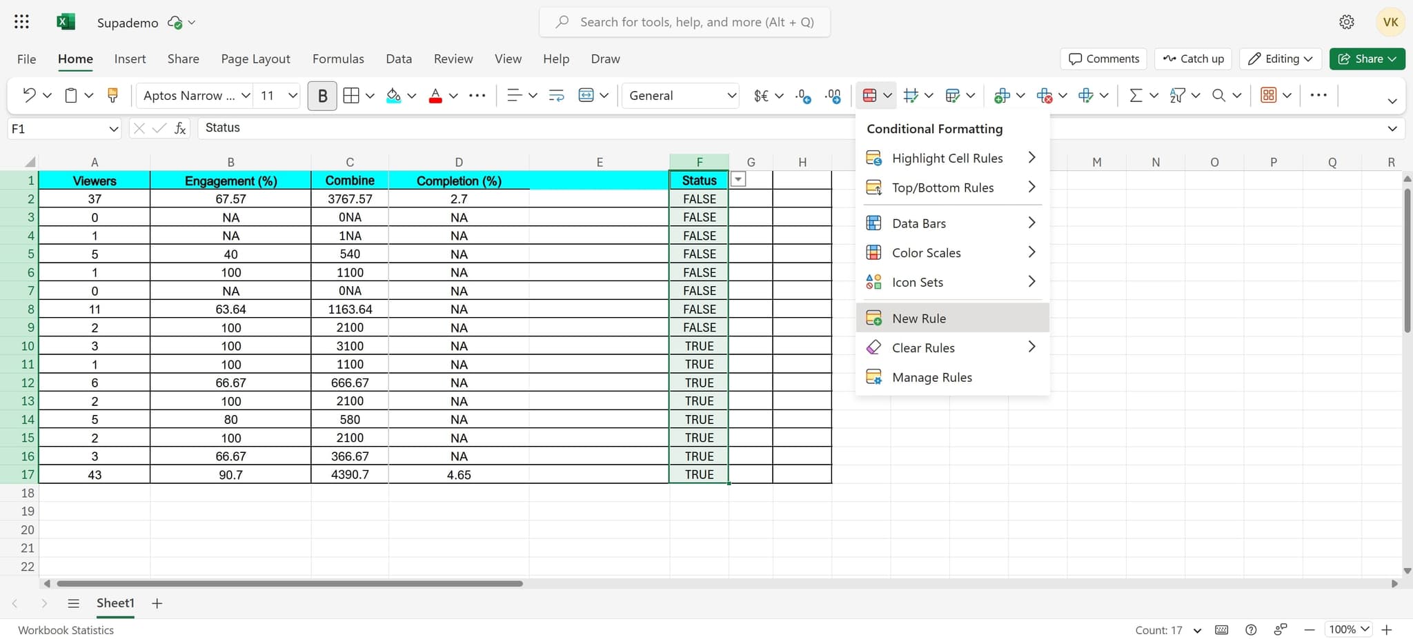Open the settings gear icon
The width and height of the screenshot is (1413, 639).
[1346, 22]
